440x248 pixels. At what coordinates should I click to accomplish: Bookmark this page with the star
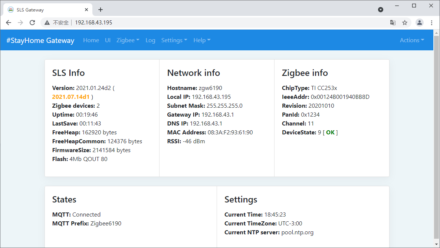pos(405,23)
